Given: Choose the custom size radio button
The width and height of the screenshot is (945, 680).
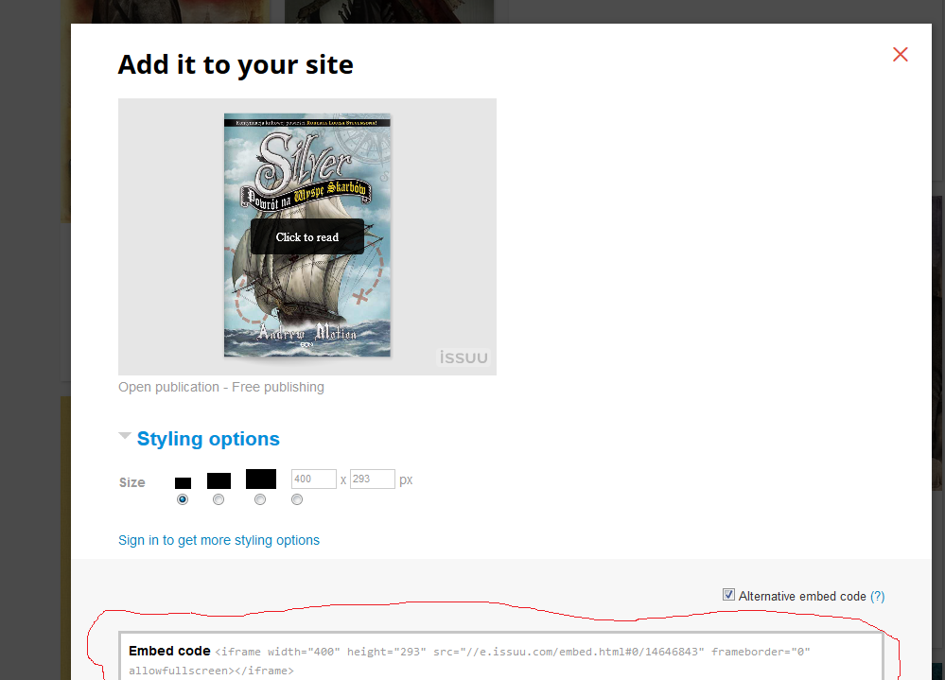Looking at the screenshot, I should 297,499.
